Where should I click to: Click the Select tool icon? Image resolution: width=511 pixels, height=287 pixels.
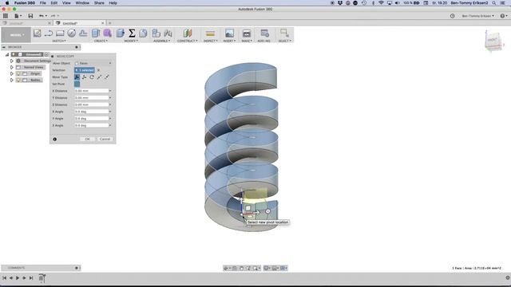click(x=284, y=33)
